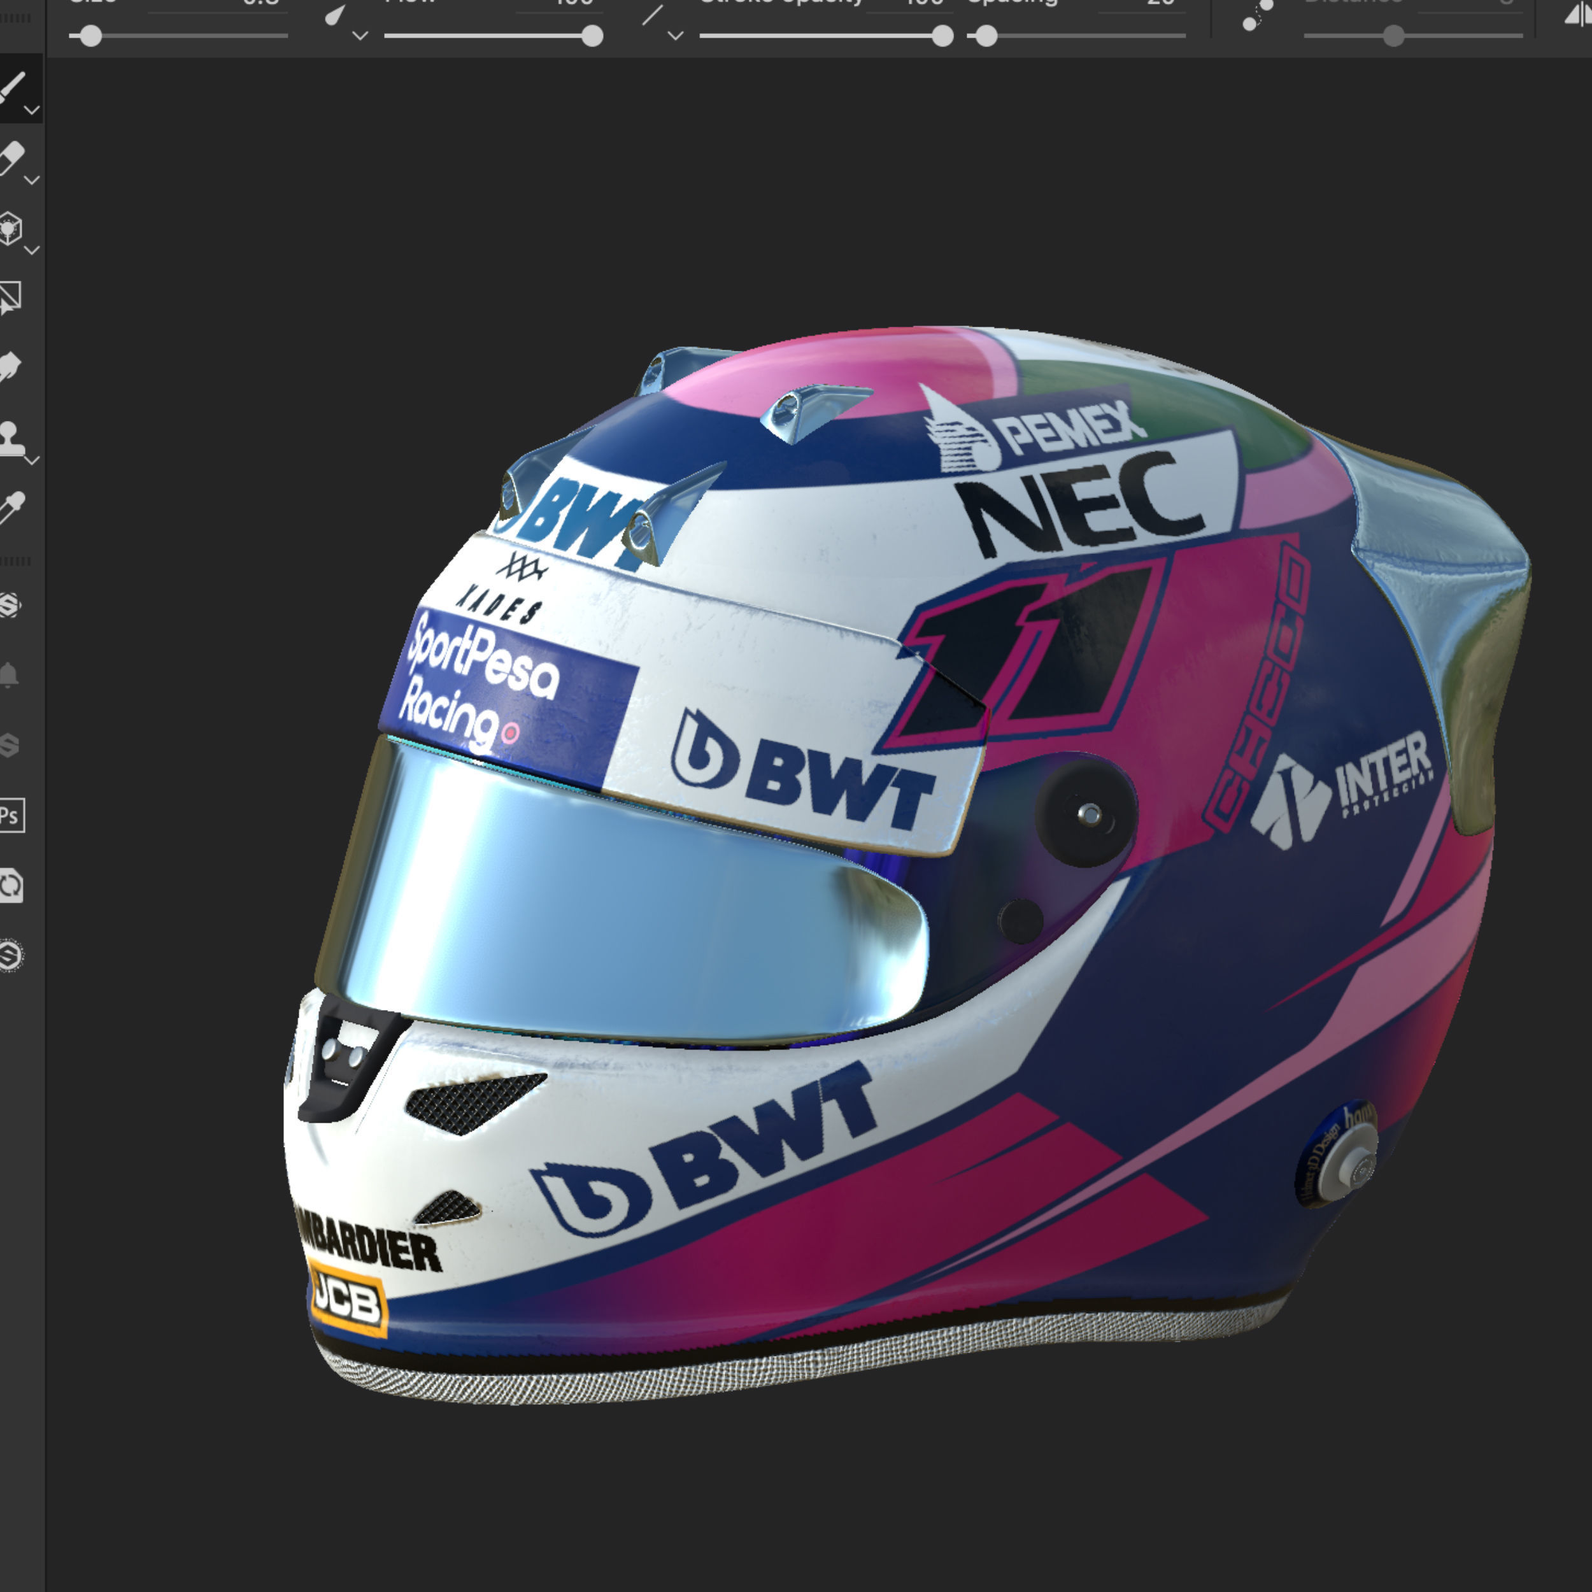Click the Stroke opacity slider handle
Screen dimensions: 1592x1592
tap(942, 36)
